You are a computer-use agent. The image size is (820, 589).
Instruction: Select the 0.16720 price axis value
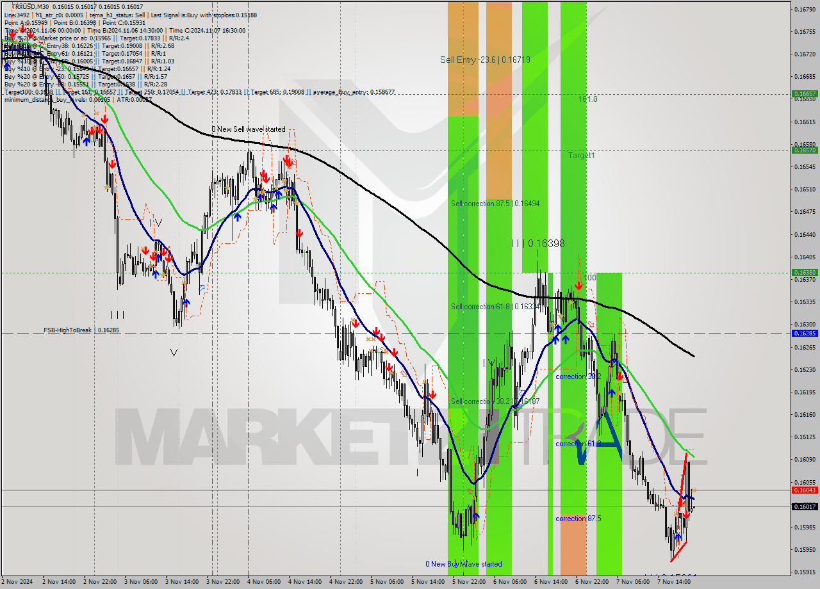(805, 54)
